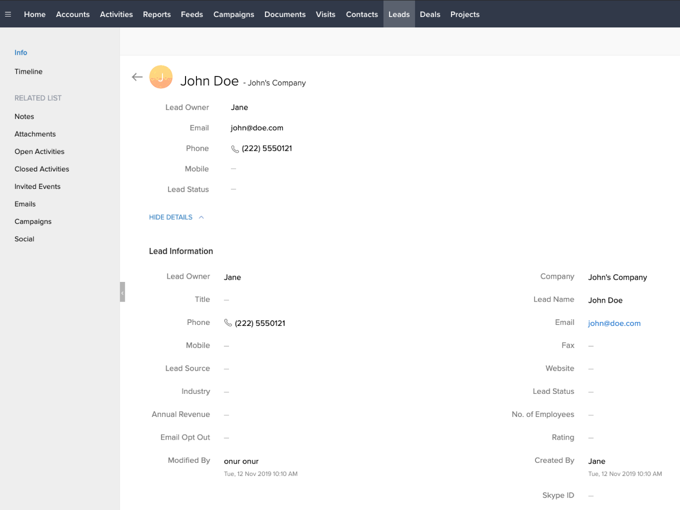Click the phone icon under Lead Information
Image resolution: width=680 pixels, height=510 pixels.
tap(228, 323)
